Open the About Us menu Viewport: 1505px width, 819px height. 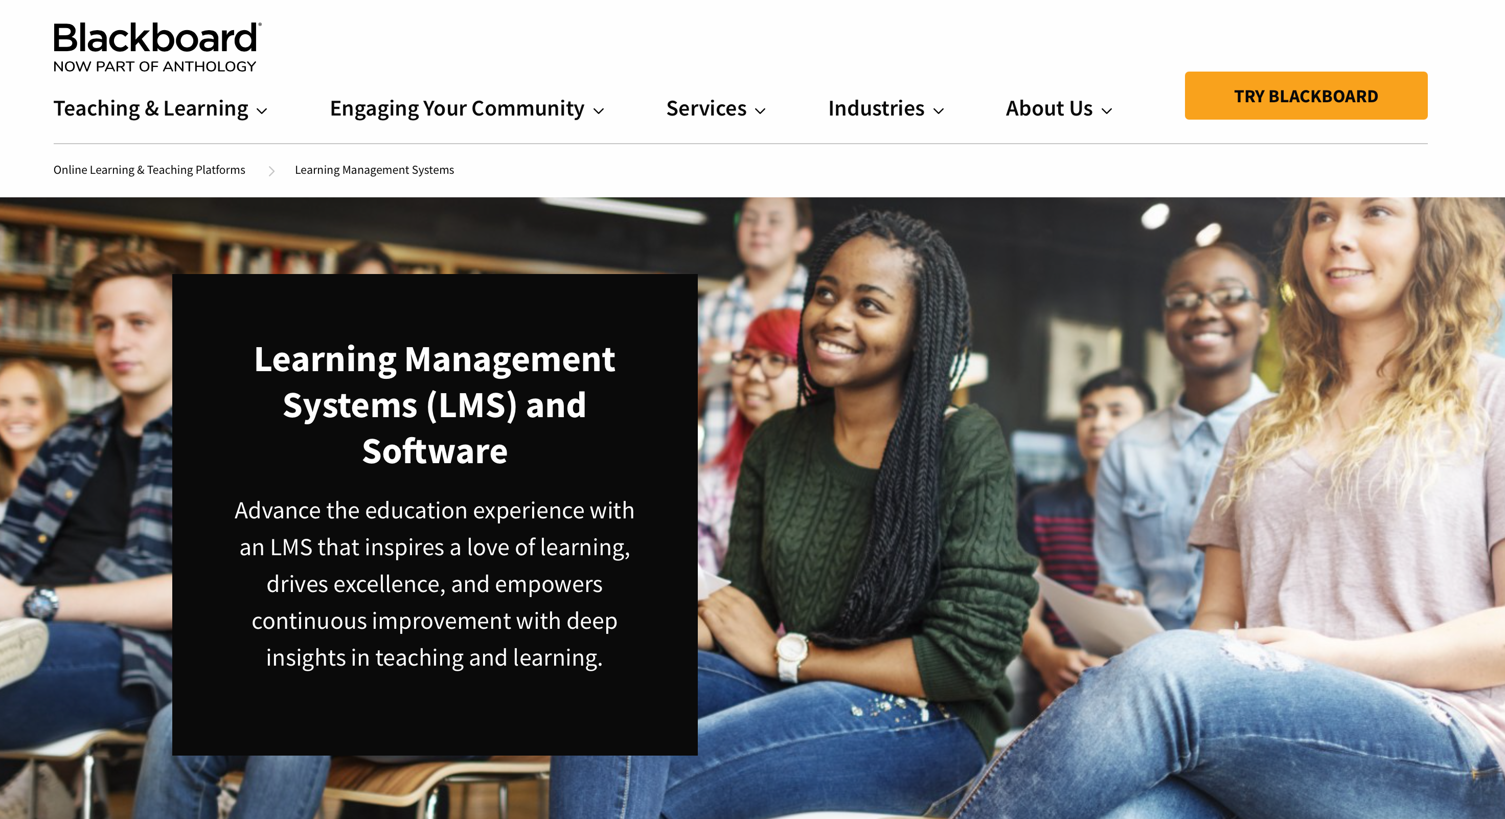coord(1048,109)
